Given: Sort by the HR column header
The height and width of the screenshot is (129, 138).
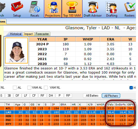Looking at the screenshot, I should point(75,105).
